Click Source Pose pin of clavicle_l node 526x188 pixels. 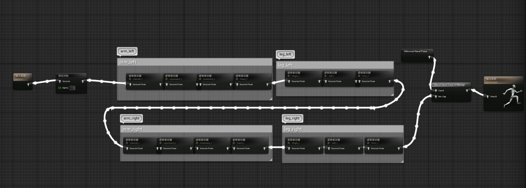(129, 84)
